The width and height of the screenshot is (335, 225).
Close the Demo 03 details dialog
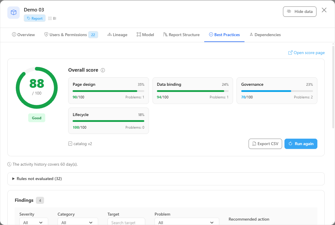coord(324,10)
